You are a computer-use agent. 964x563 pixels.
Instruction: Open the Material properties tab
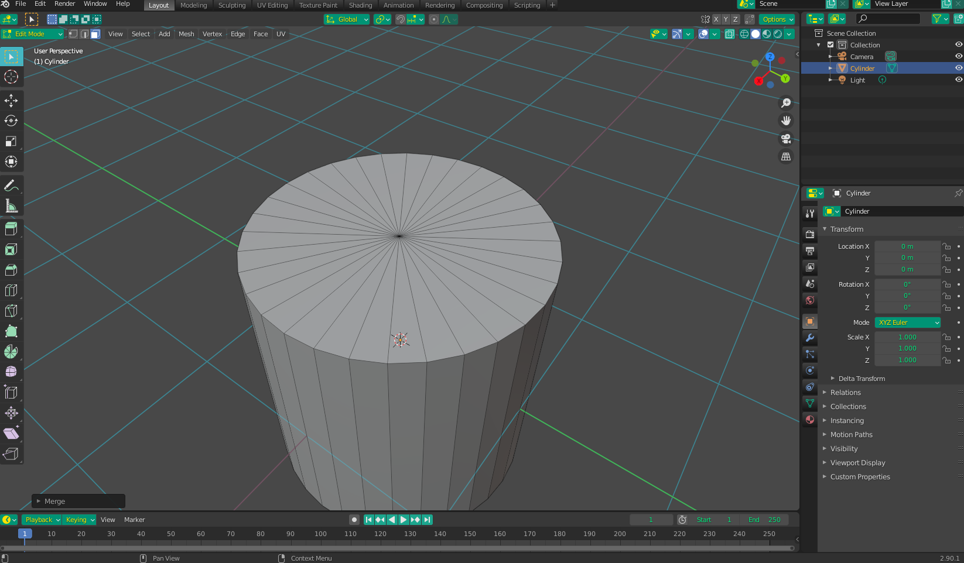(x=810, y=420)
